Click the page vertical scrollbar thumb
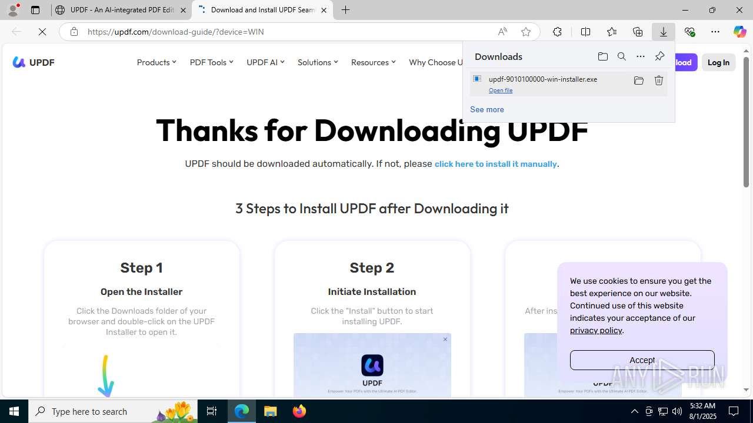Image resolution: width=753 pixels, height=423 pixels. (x=746, y=122)
